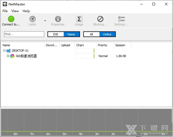
Task: Sort by the Name column header
Action: coord(22,45)
